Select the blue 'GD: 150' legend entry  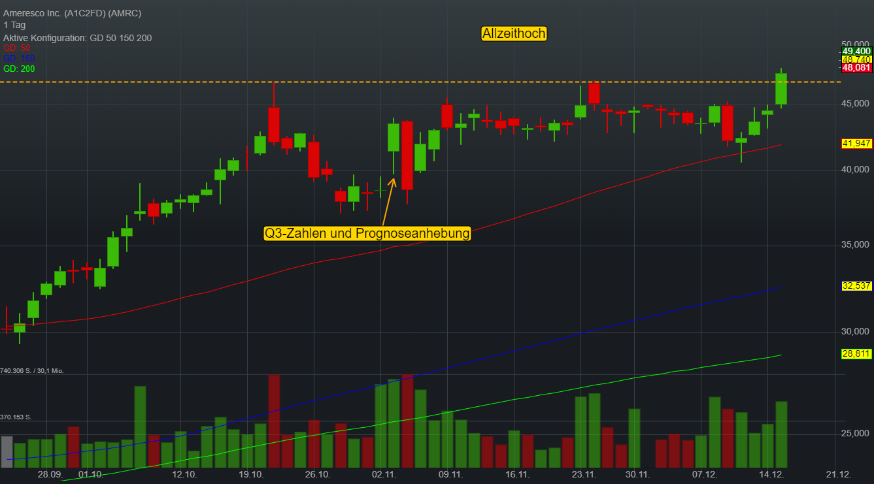click(x=19, y=58)
